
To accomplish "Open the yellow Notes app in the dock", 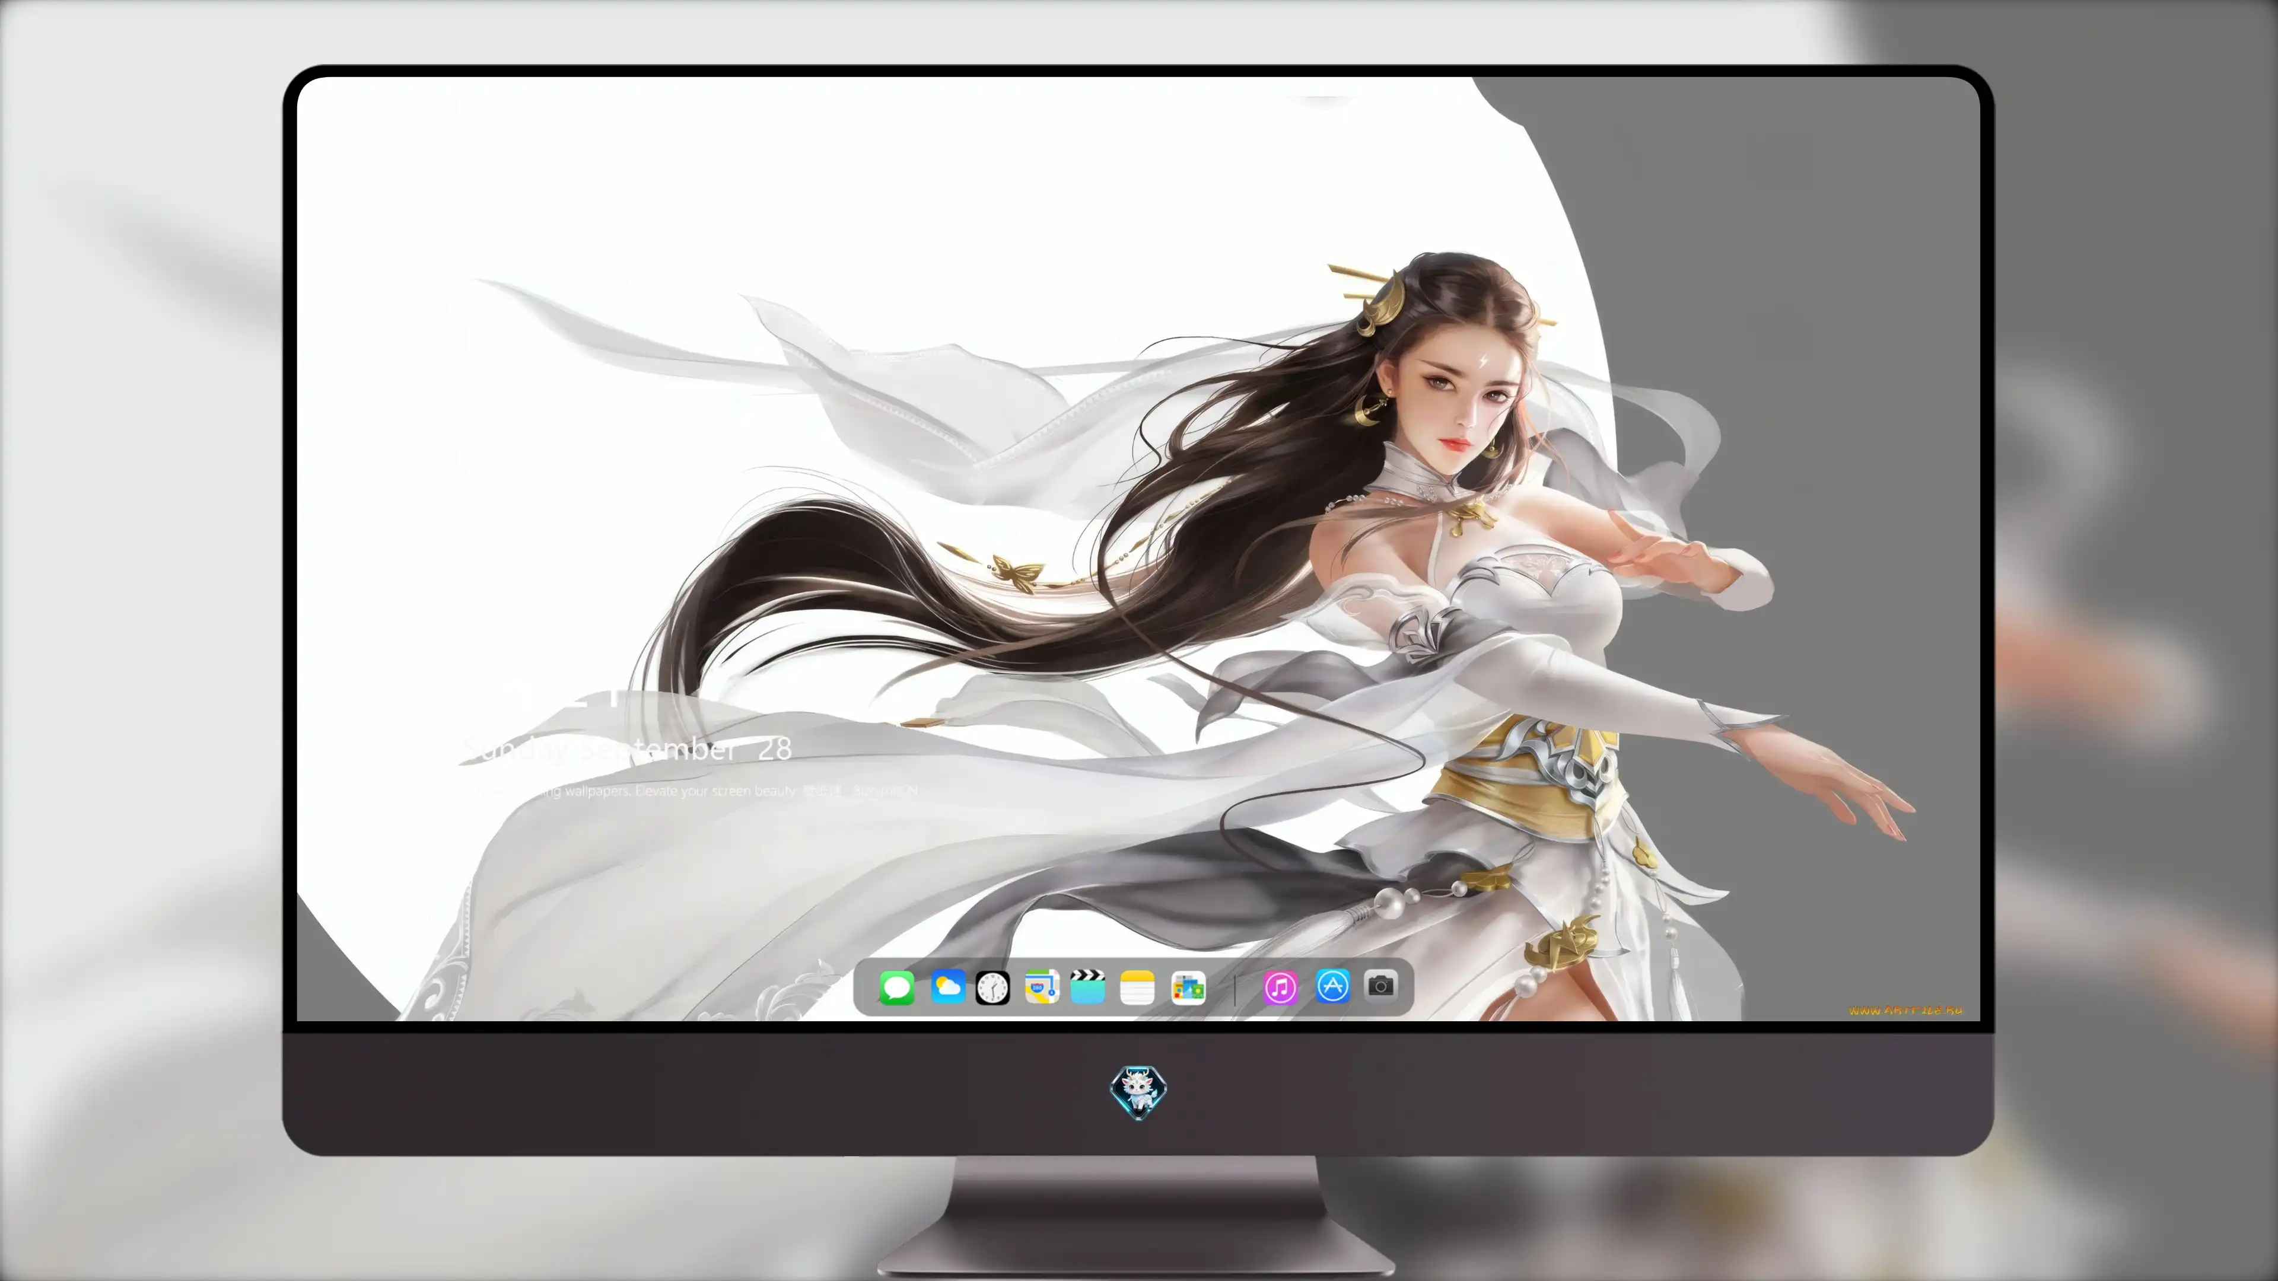I will coord(1137,987).
